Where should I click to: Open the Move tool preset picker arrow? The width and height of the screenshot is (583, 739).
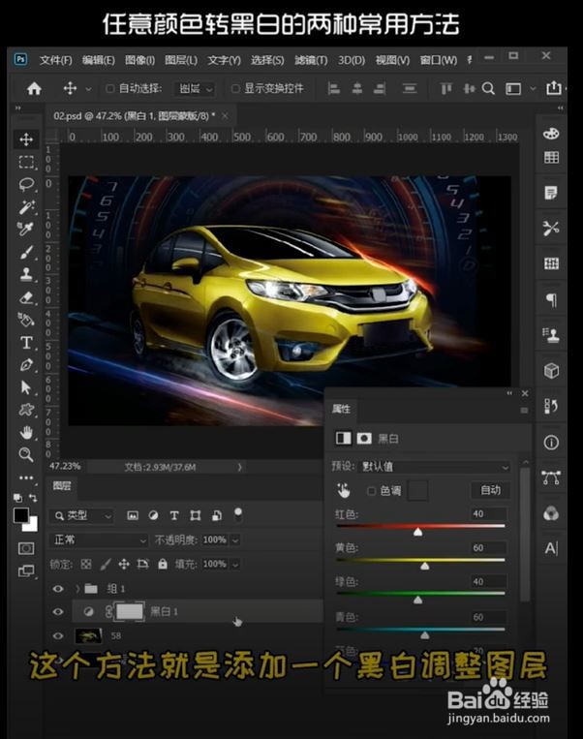[x=88, y=88]
